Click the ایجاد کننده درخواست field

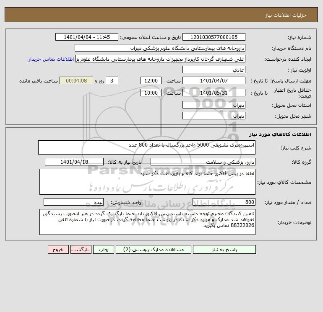pos(161,59)
